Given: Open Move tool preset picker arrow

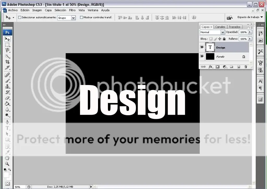Looking at the screenshot, I should [x=13, y=17].
